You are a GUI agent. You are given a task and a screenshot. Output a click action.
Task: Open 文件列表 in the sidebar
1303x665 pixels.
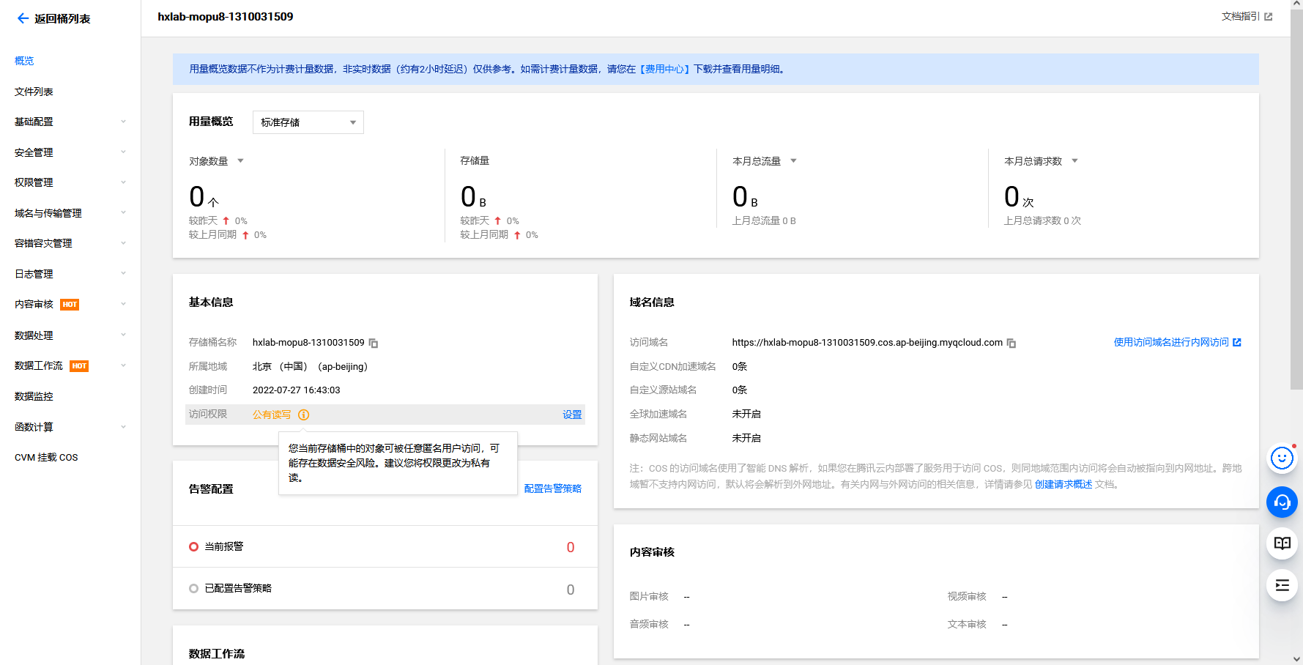point(34,92)
